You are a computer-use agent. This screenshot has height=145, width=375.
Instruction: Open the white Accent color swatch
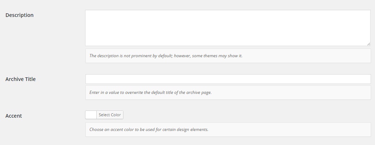(91, 115)
